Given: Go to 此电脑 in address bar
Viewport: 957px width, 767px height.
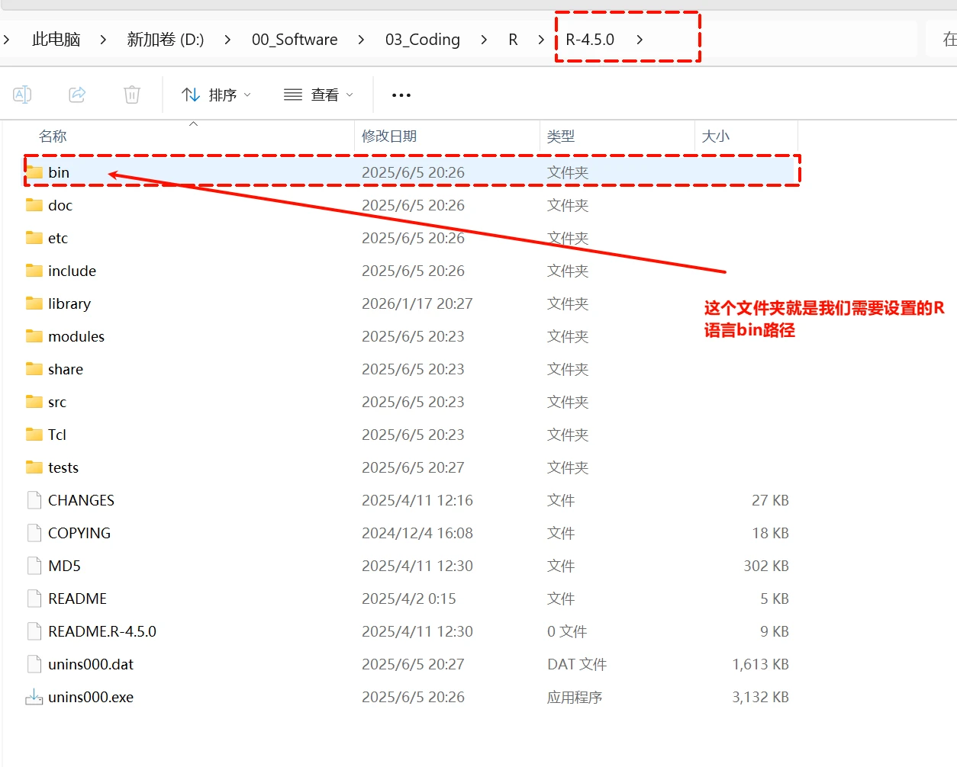Looking at the screenshot, I should coord(56,40).
